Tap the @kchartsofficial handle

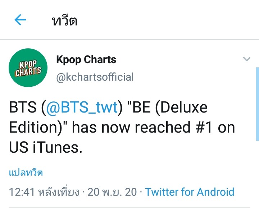pyautogui.click(x=95, y=77)
